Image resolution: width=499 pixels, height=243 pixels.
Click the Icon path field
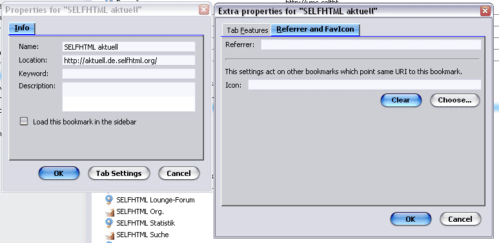(365, 85)
